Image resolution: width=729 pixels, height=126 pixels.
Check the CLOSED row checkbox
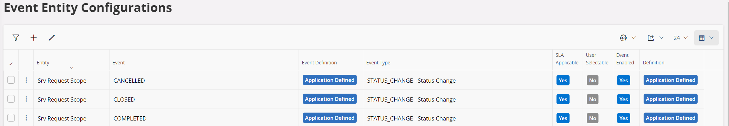[11, 99]
